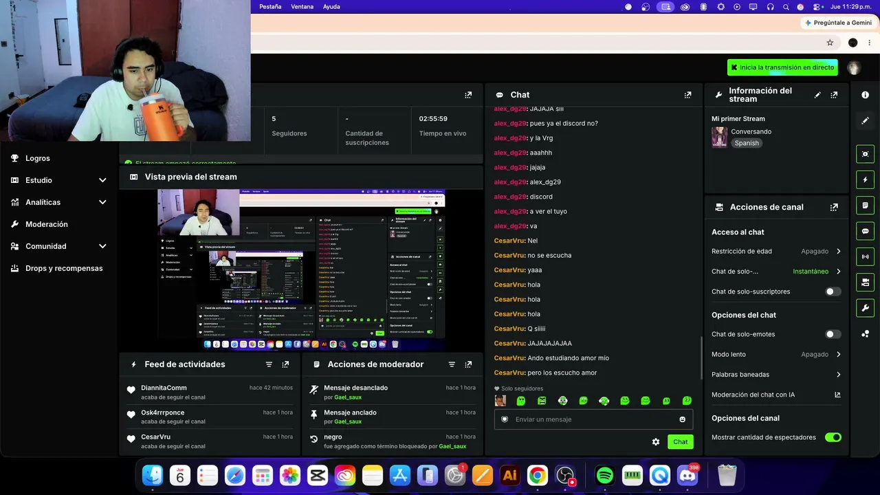Viewport: 880px width, 495px height.
Task: Open filter options in Acciones de moderador
Action: point(452,364)
